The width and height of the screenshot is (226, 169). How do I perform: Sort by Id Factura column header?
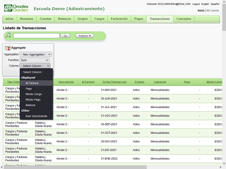pyautogui.click(x=88, y=82)
